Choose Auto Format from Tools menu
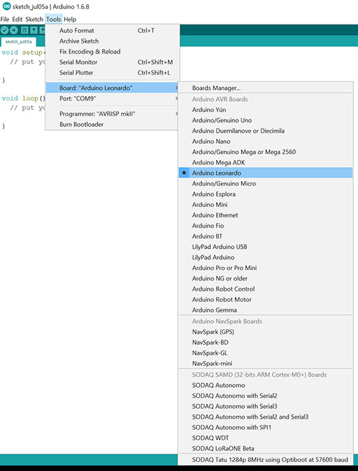Viewport: 358px width, 471px height. (112, 30)
